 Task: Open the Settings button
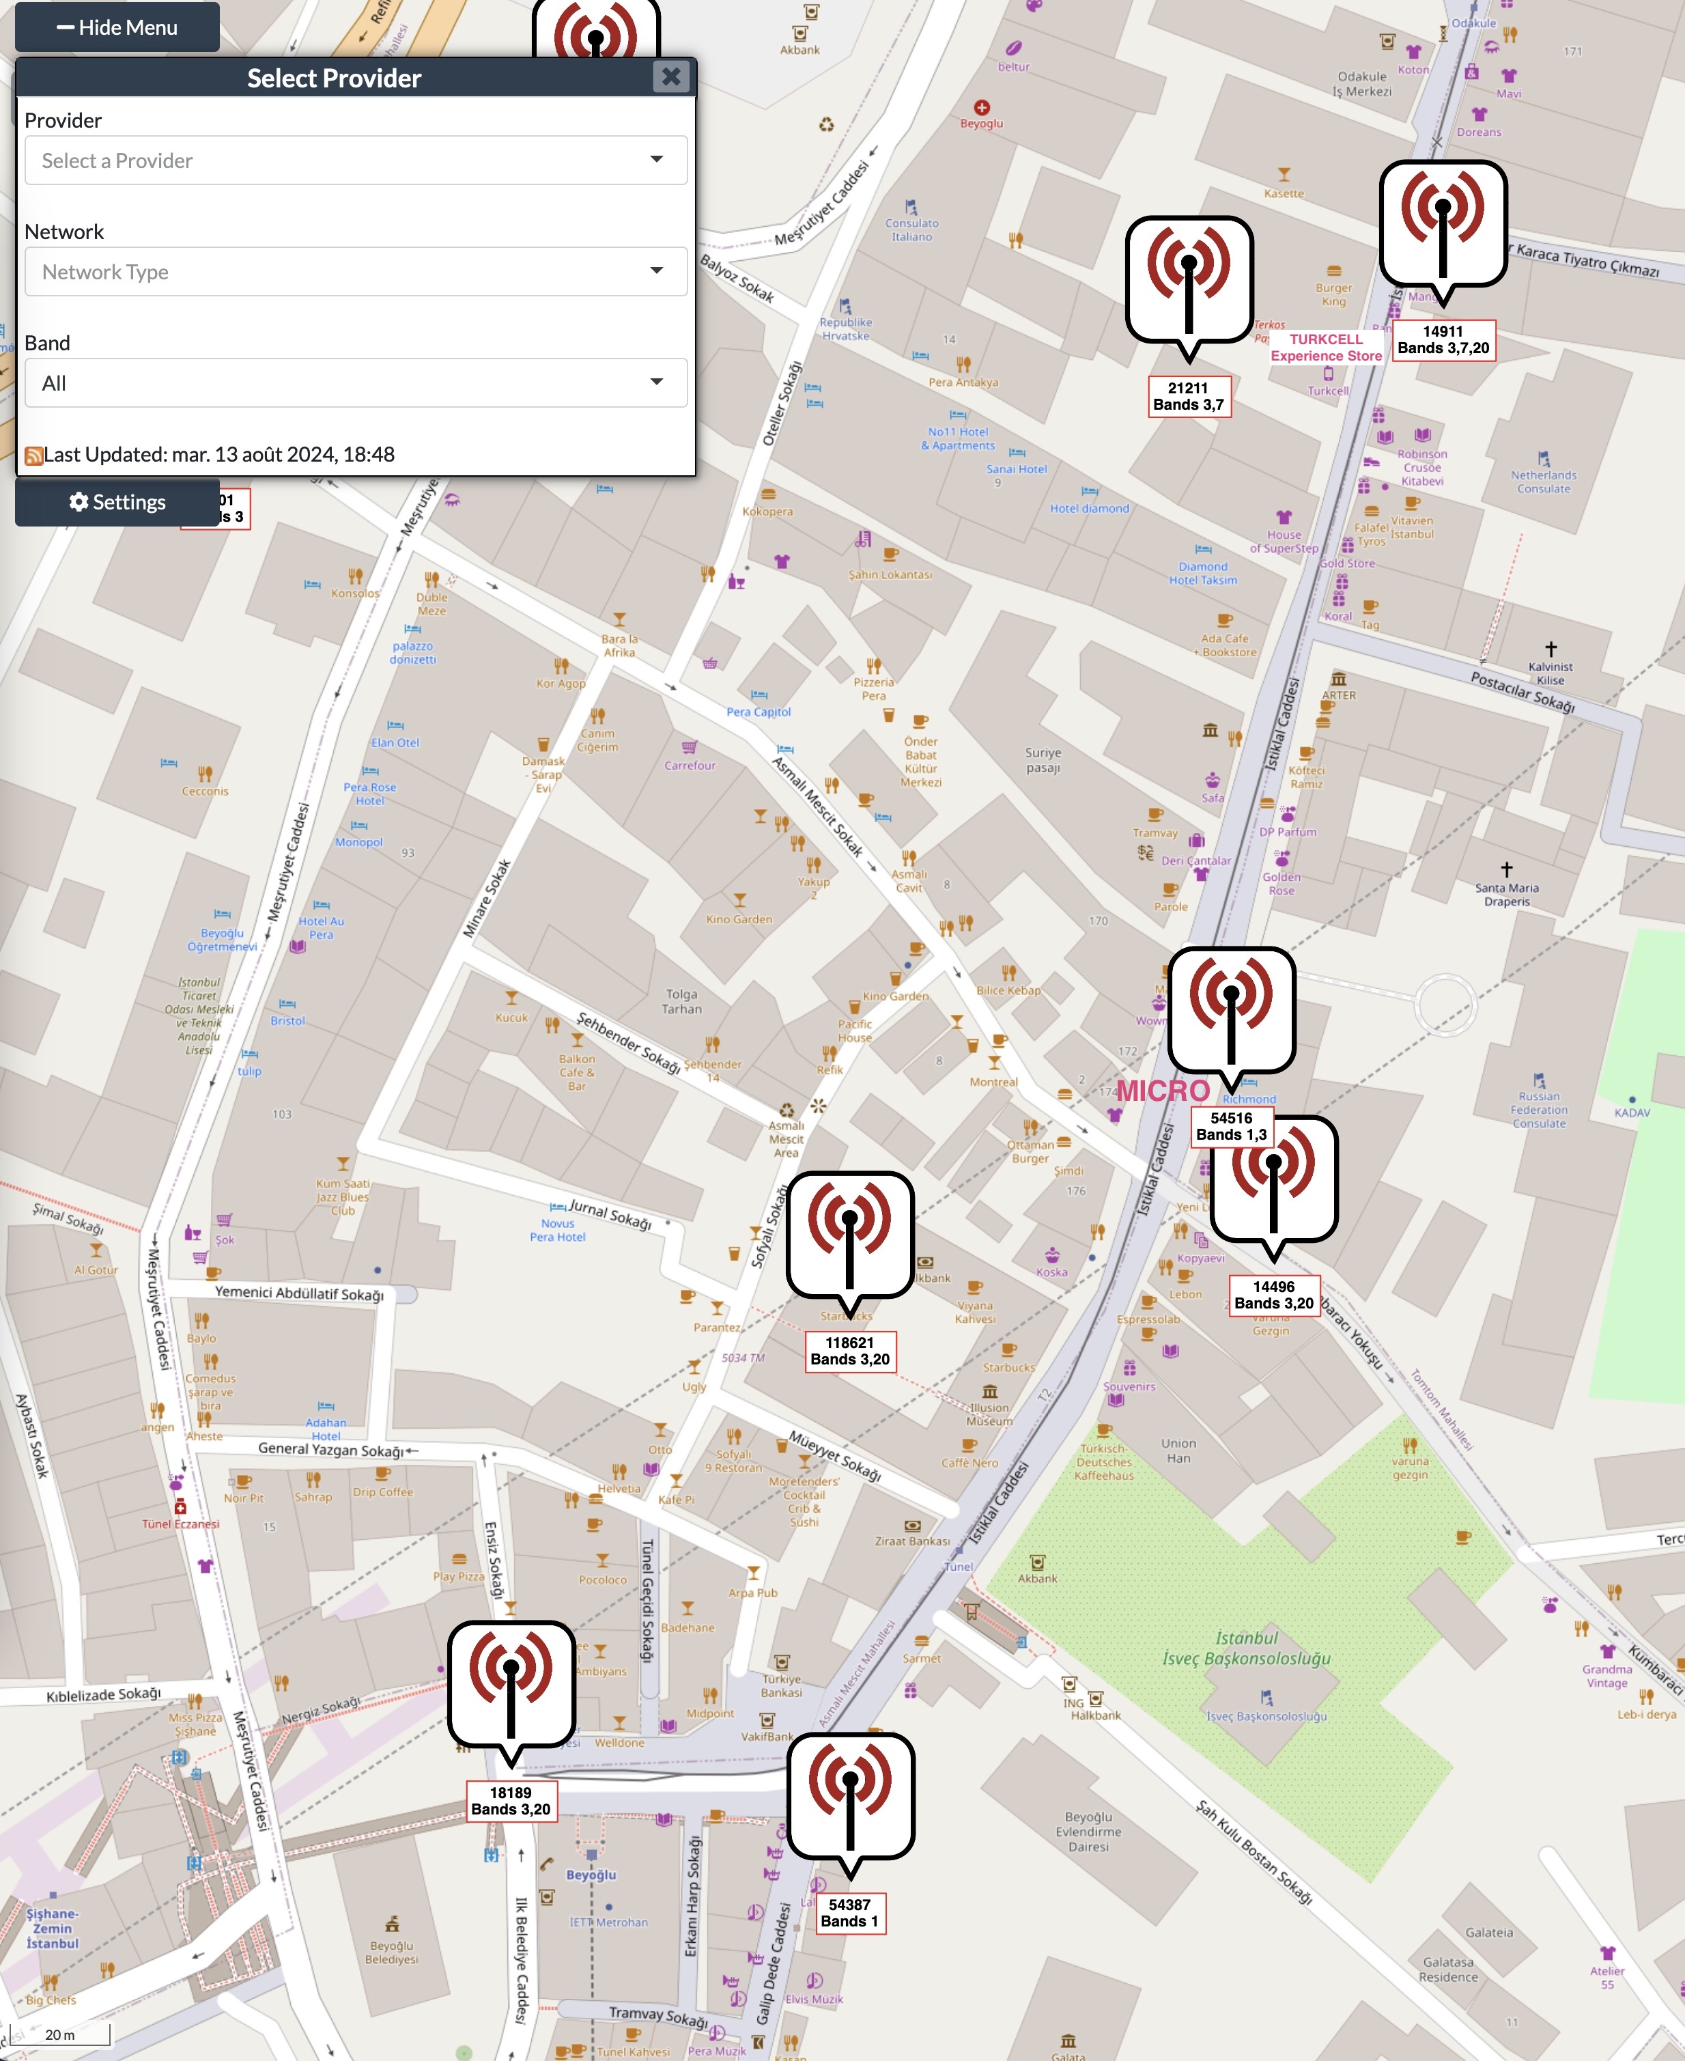click(x=117, y=502)
